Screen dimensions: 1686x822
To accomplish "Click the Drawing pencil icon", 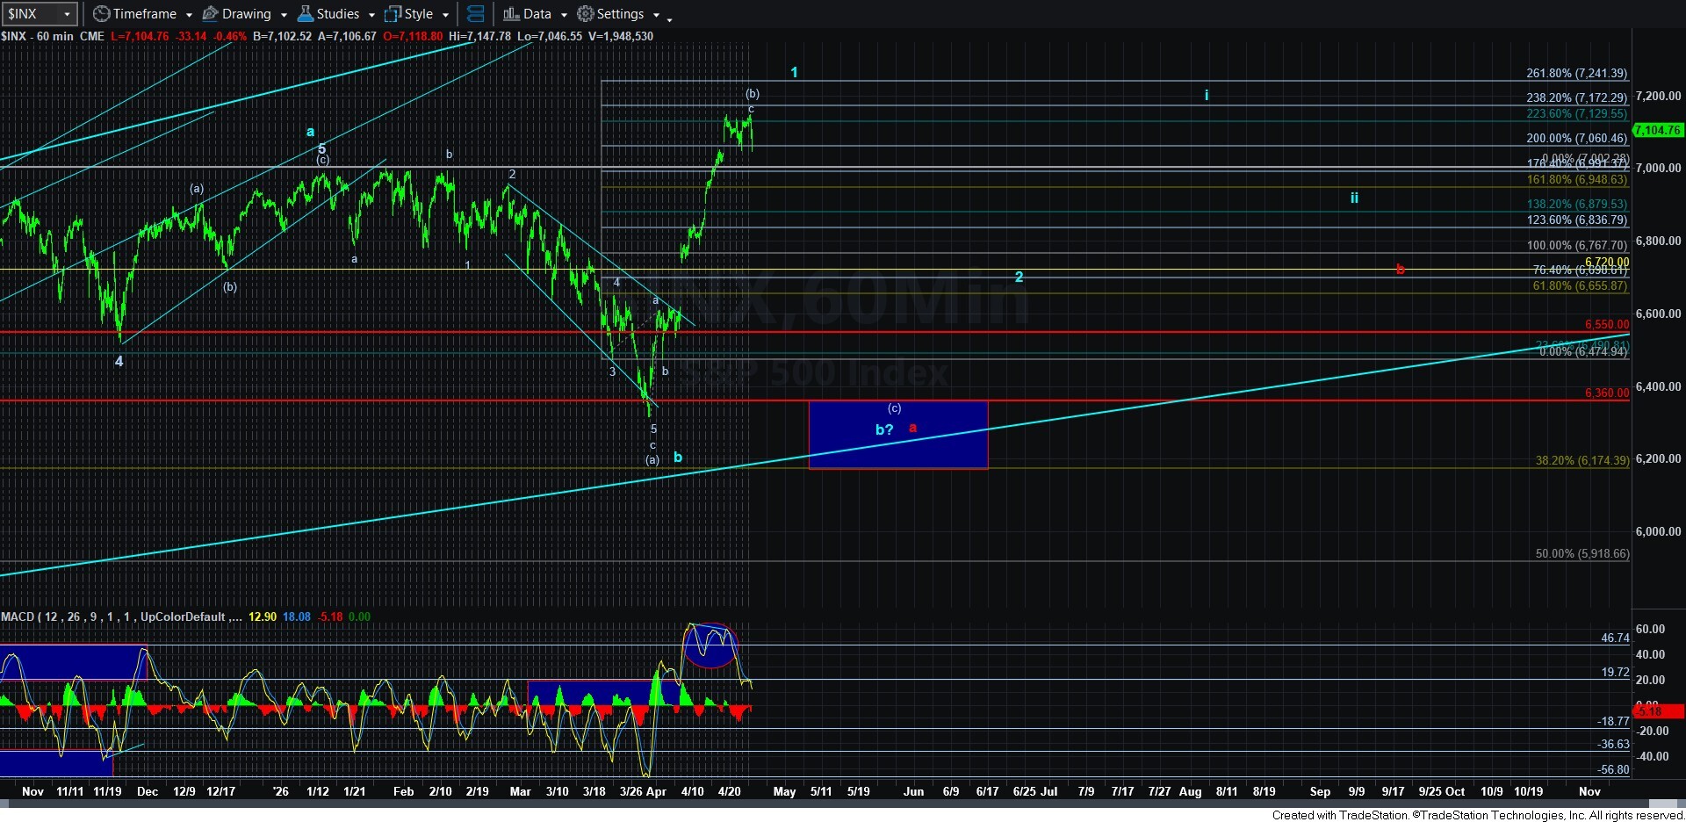I will tap(210, 14).
